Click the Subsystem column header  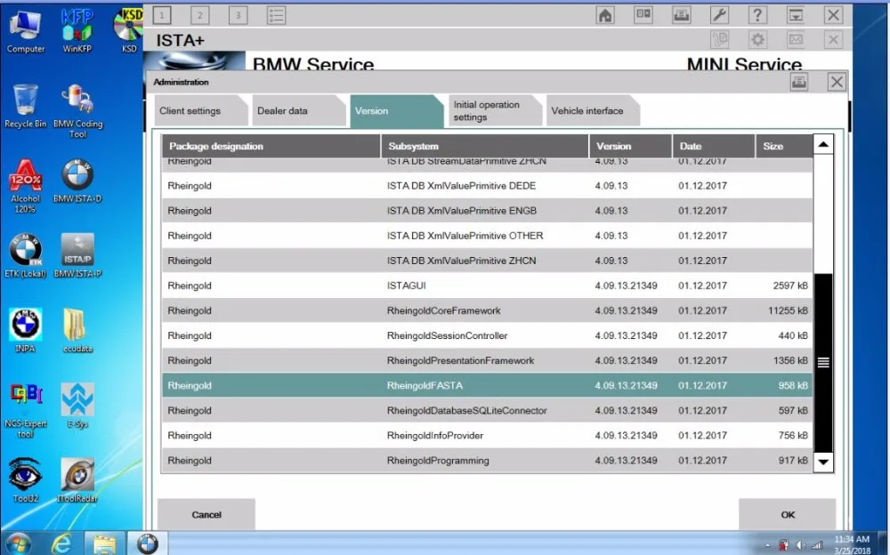click(x=485, y=146)
